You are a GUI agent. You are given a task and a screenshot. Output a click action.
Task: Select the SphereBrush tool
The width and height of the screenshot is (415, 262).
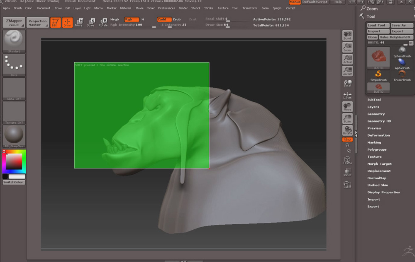tap(402, 52)
